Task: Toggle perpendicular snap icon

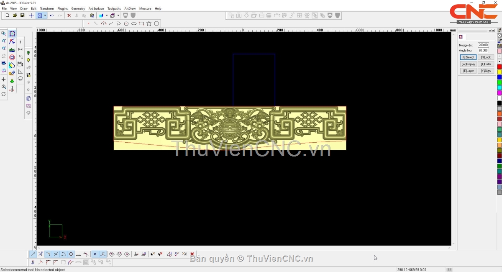Action: (78, 254)
